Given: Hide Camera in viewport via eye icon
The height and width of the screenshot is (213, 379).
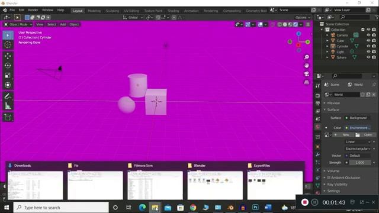Looking at the screenshot, I should (x=368, y=35).
